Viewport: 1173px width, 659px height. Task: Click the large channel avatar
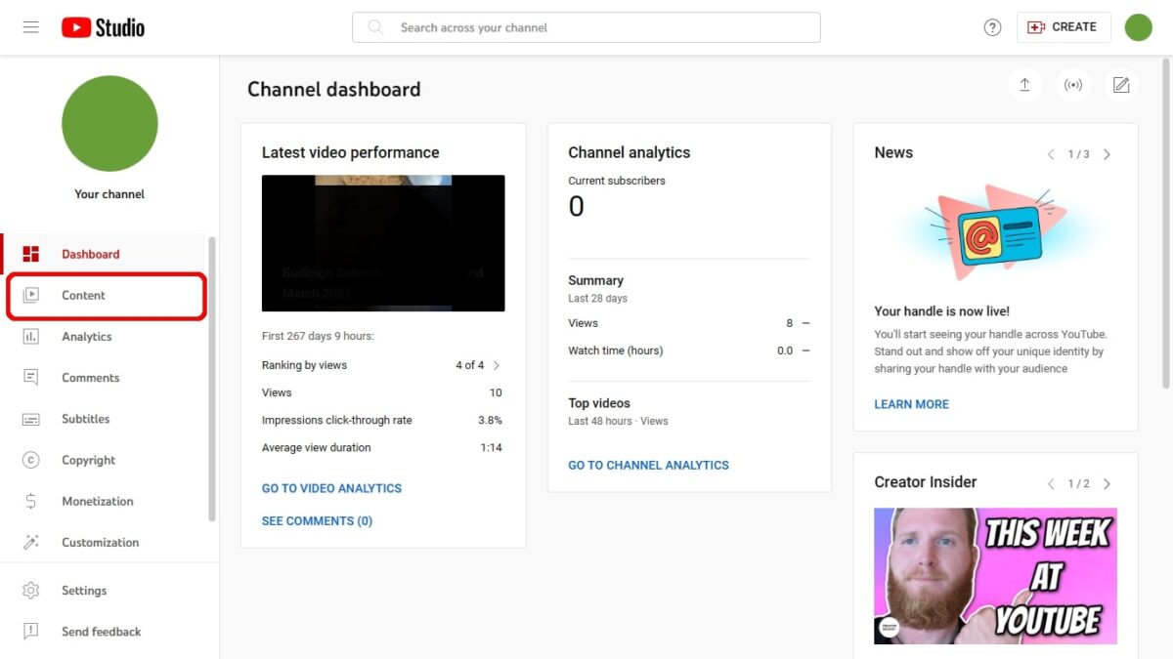click(109, 123)
